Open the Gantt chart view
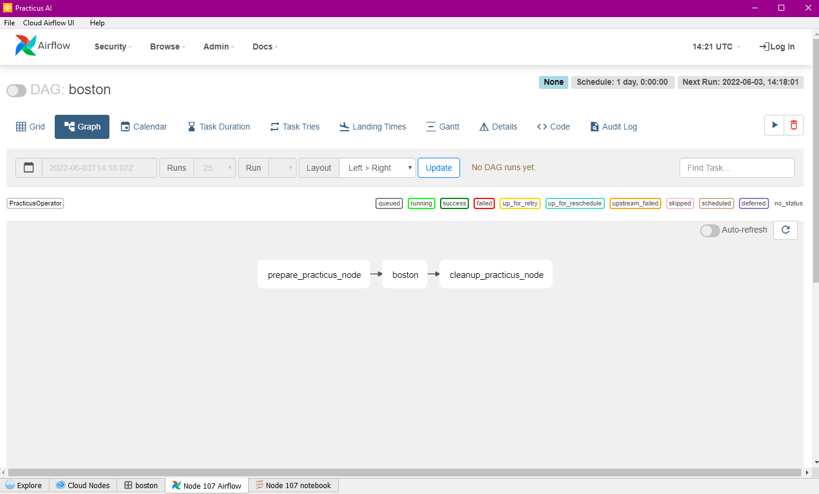The width and height of the screenshot is (819, 494). [442, 127]
